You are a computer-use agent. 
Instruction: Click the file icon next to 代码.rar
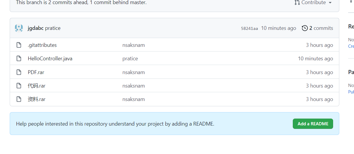click(x=19, y=86)
